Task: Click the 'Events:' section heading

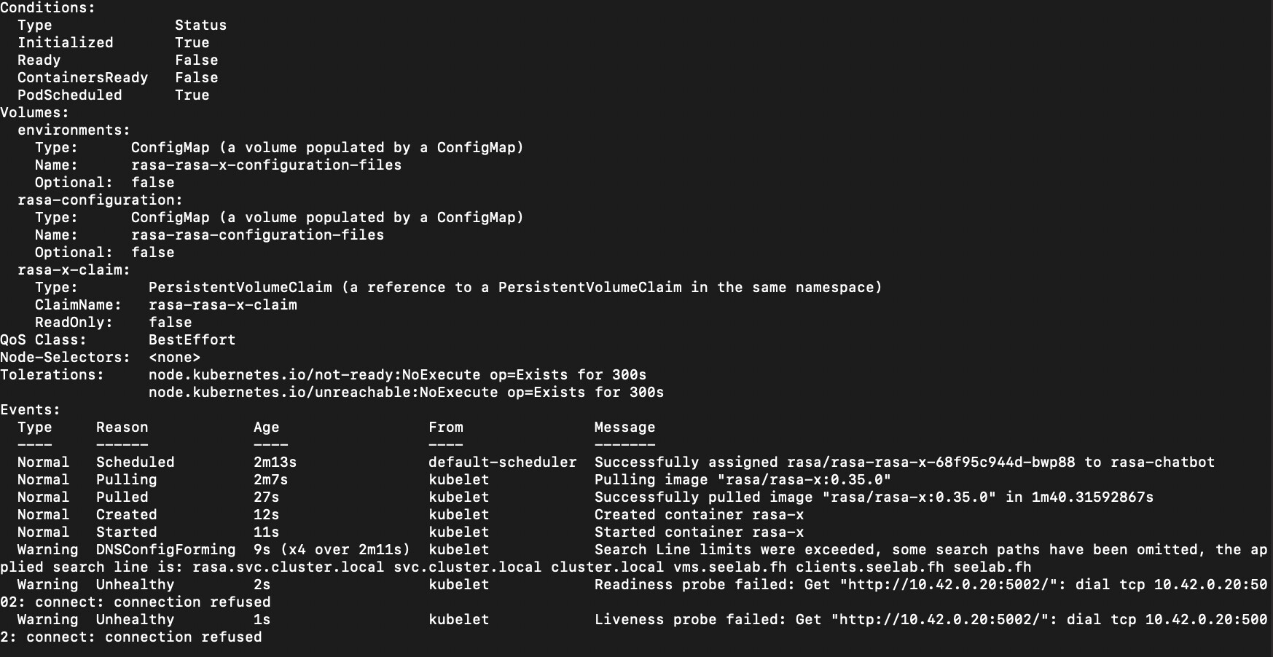Action: (x=30, y=410)
